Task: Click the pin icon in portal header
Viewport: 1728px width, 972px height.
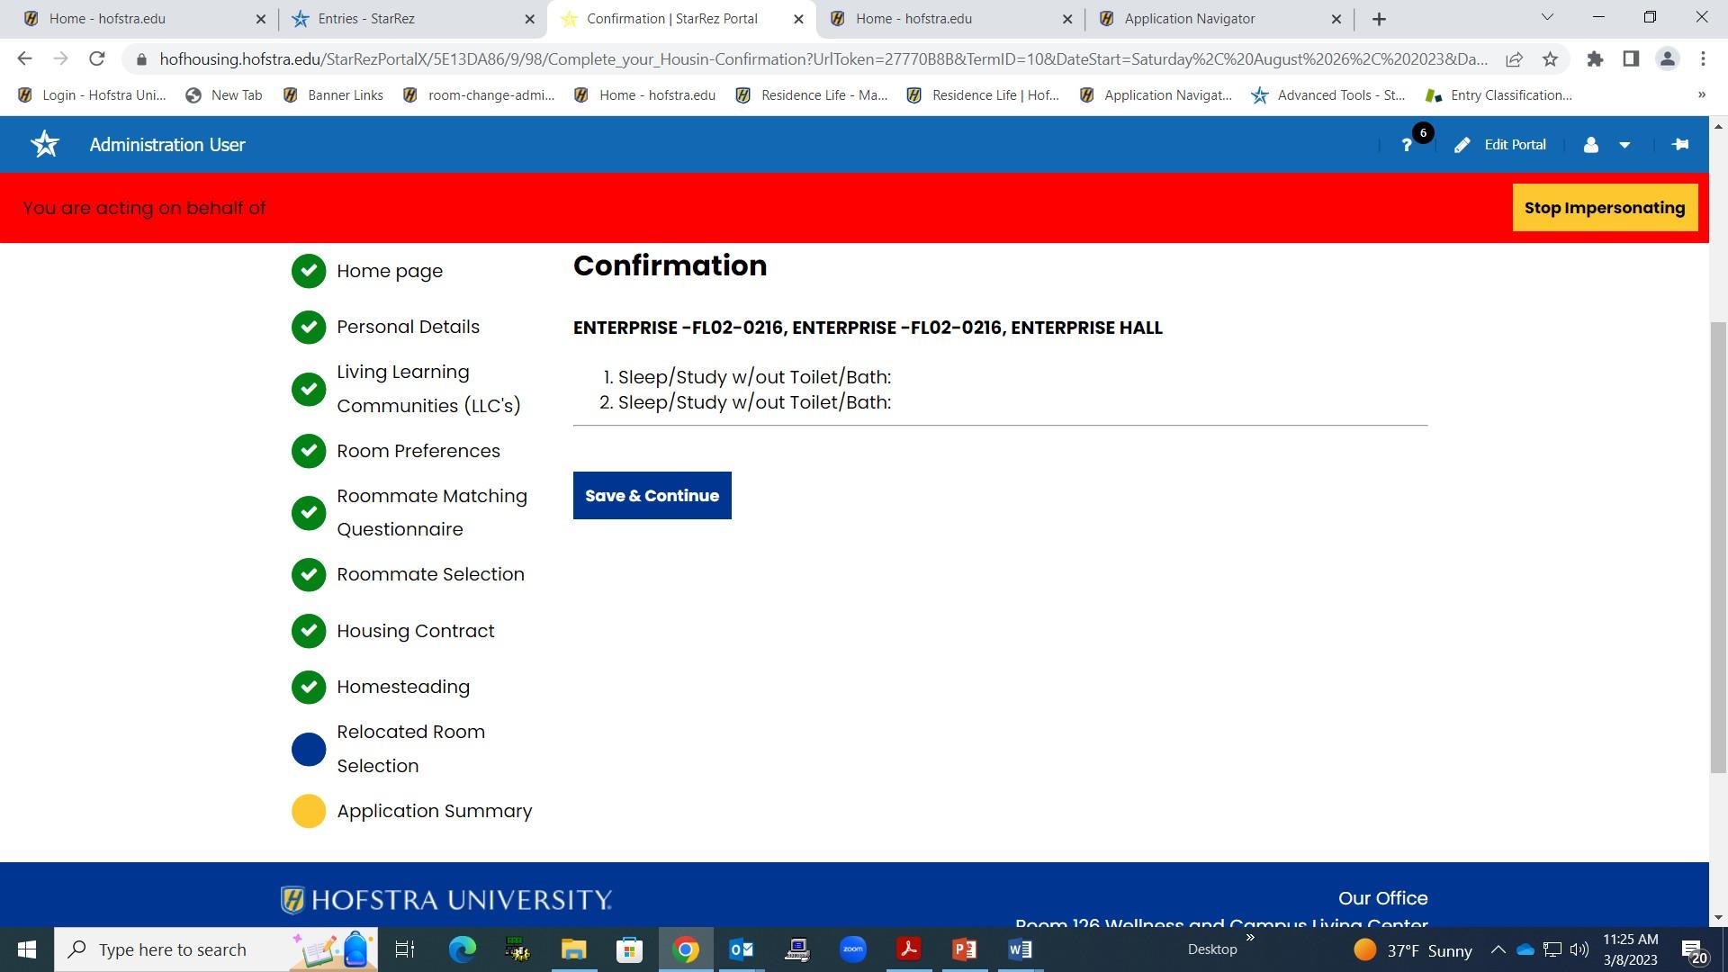Action: (1680, 144)
